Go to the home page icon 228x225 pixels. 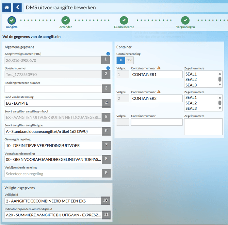7,7
